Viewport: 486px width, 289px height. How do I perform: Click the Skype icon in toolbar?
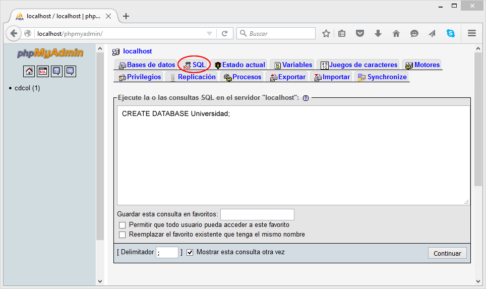tap(451, 33)
